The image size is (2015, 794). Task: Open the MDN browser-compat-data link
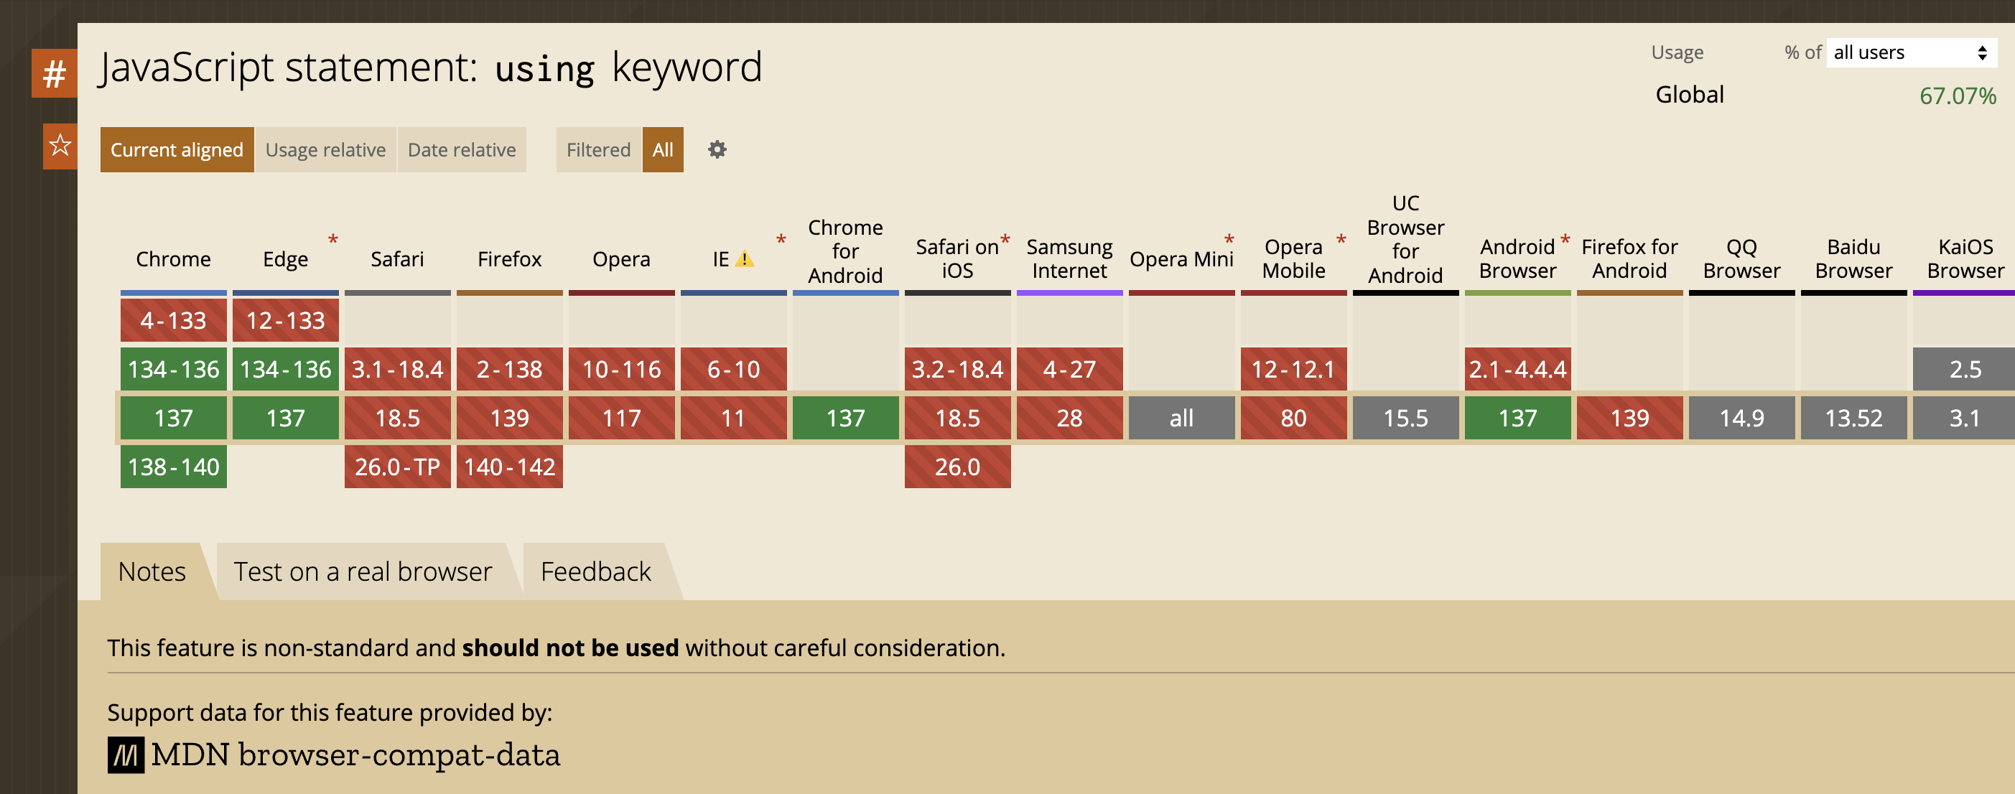tap(355, 755)
